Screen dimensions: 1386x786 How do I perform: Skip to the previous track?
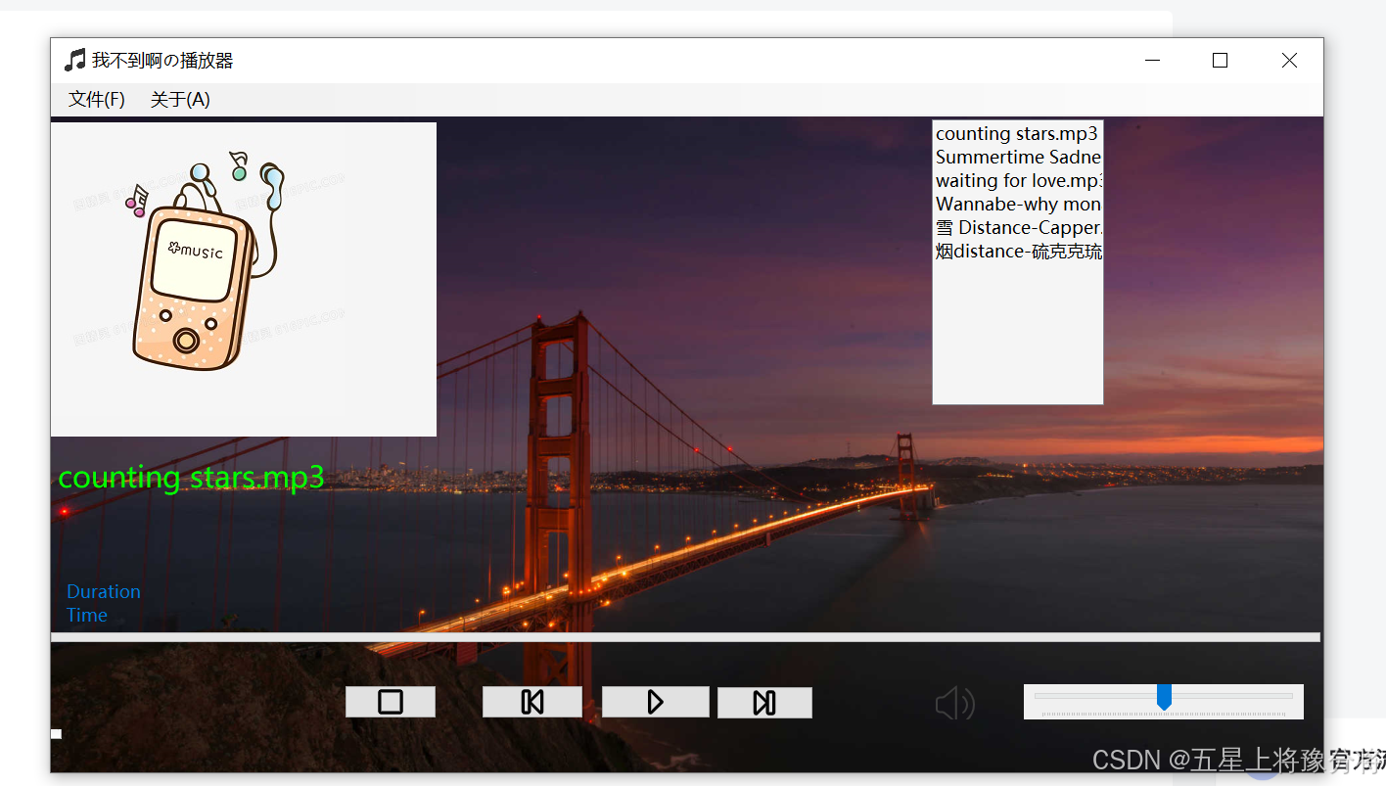pos(531,701)
